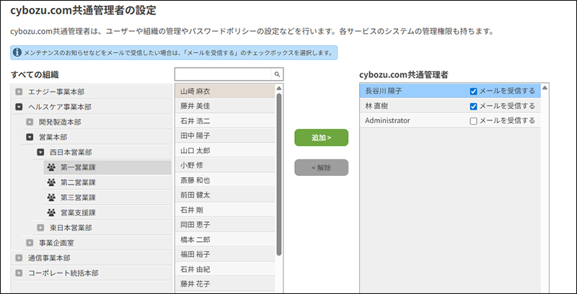Image resolution: width=577 pixels, height=294 pixels.
Task: Uncheck メールを受信する for 林 直樹
Action: click(x=474, y=106)
